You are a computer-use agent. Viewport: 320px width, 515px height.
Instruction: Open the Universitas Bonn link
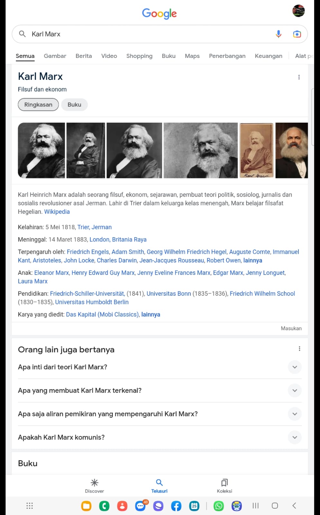tap(169, 294)
